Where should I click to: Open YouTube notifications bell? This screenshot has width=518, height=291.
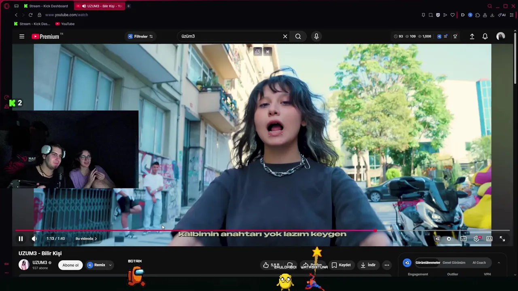[485, 36]
